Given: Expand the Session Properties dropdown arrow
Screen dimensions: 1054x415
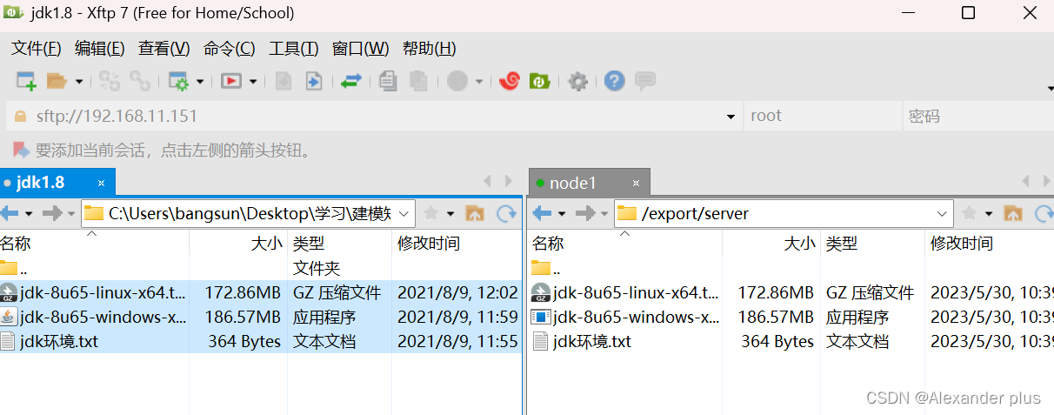Looking at the screenshot, I should tap(200, 82).
